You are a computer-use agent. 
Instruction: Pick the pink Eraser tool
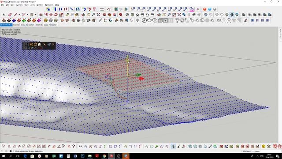pyautogui.click(x=10, y=15)
